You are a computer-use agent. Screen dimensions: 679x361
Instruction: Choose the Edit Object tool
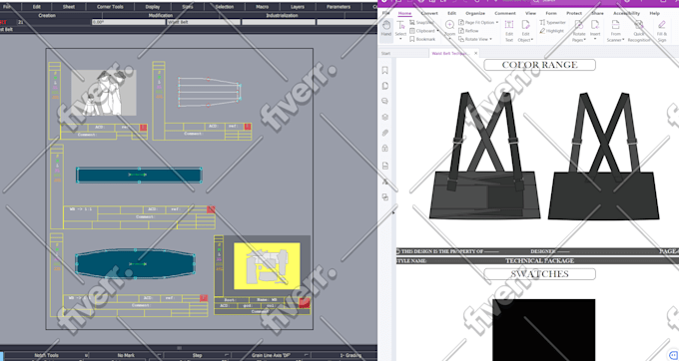pos(525,30)
